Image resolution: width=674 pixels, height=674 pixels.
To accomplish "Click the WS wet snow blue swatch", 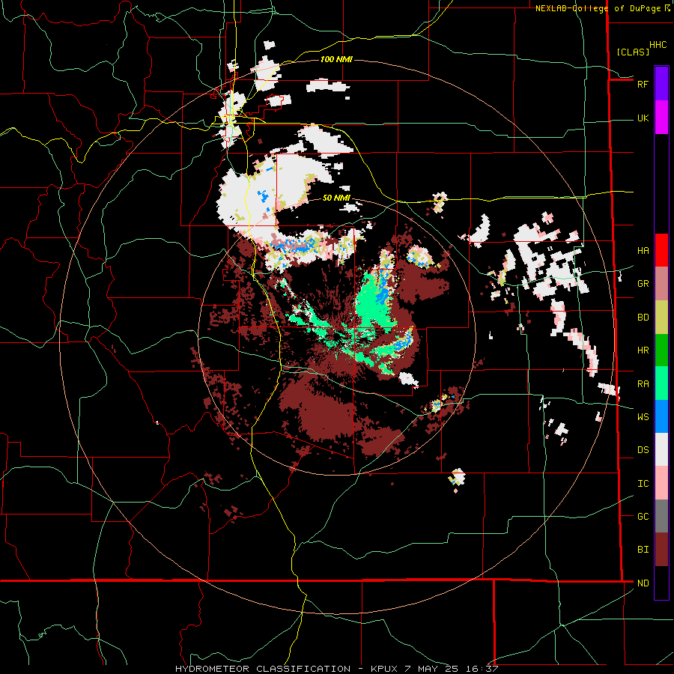I will [x=661, y=416].
